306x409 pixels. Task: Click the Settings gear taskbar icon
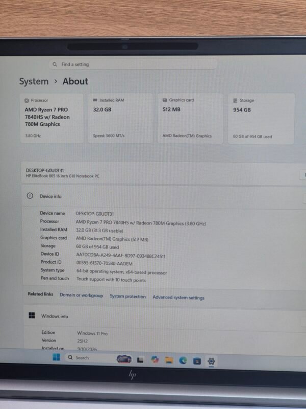pos(211,361)
